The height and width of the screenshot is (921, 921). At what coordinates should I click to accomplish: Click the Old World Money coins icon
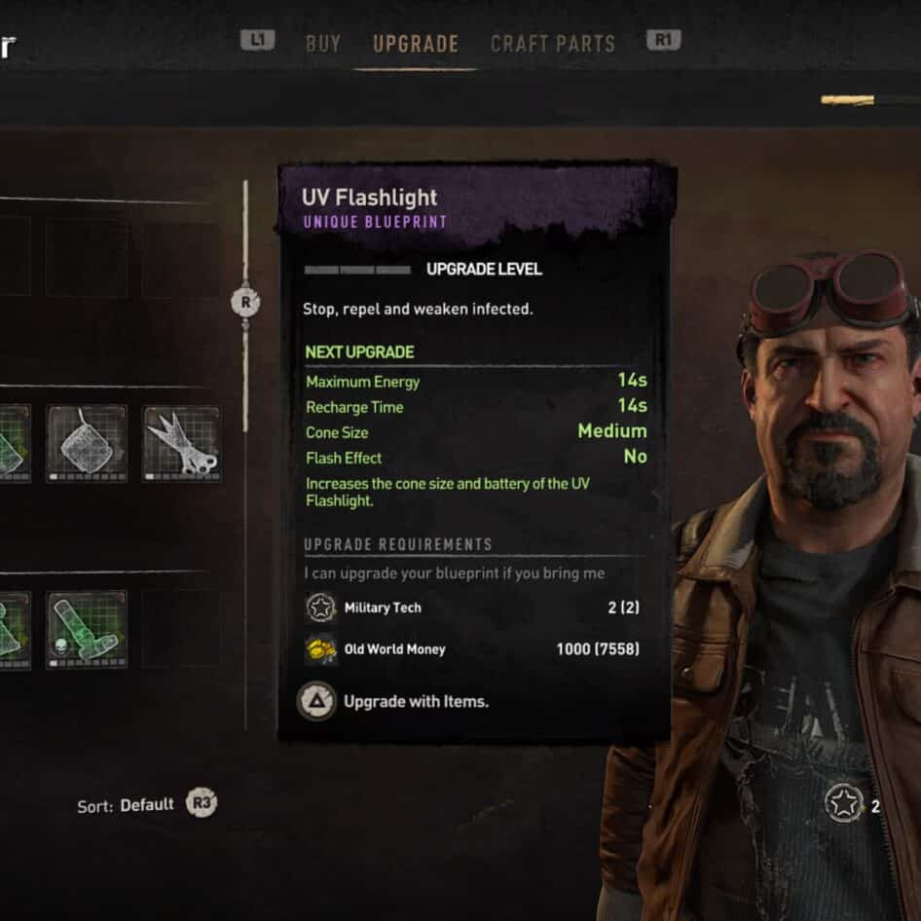320,649
